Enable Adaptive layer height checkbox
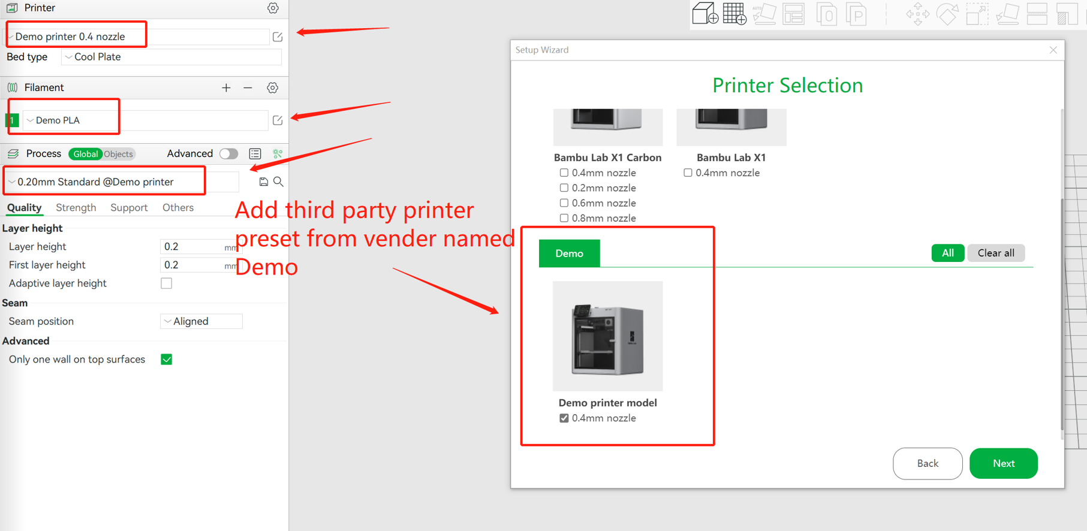 (x=167, y=283)
